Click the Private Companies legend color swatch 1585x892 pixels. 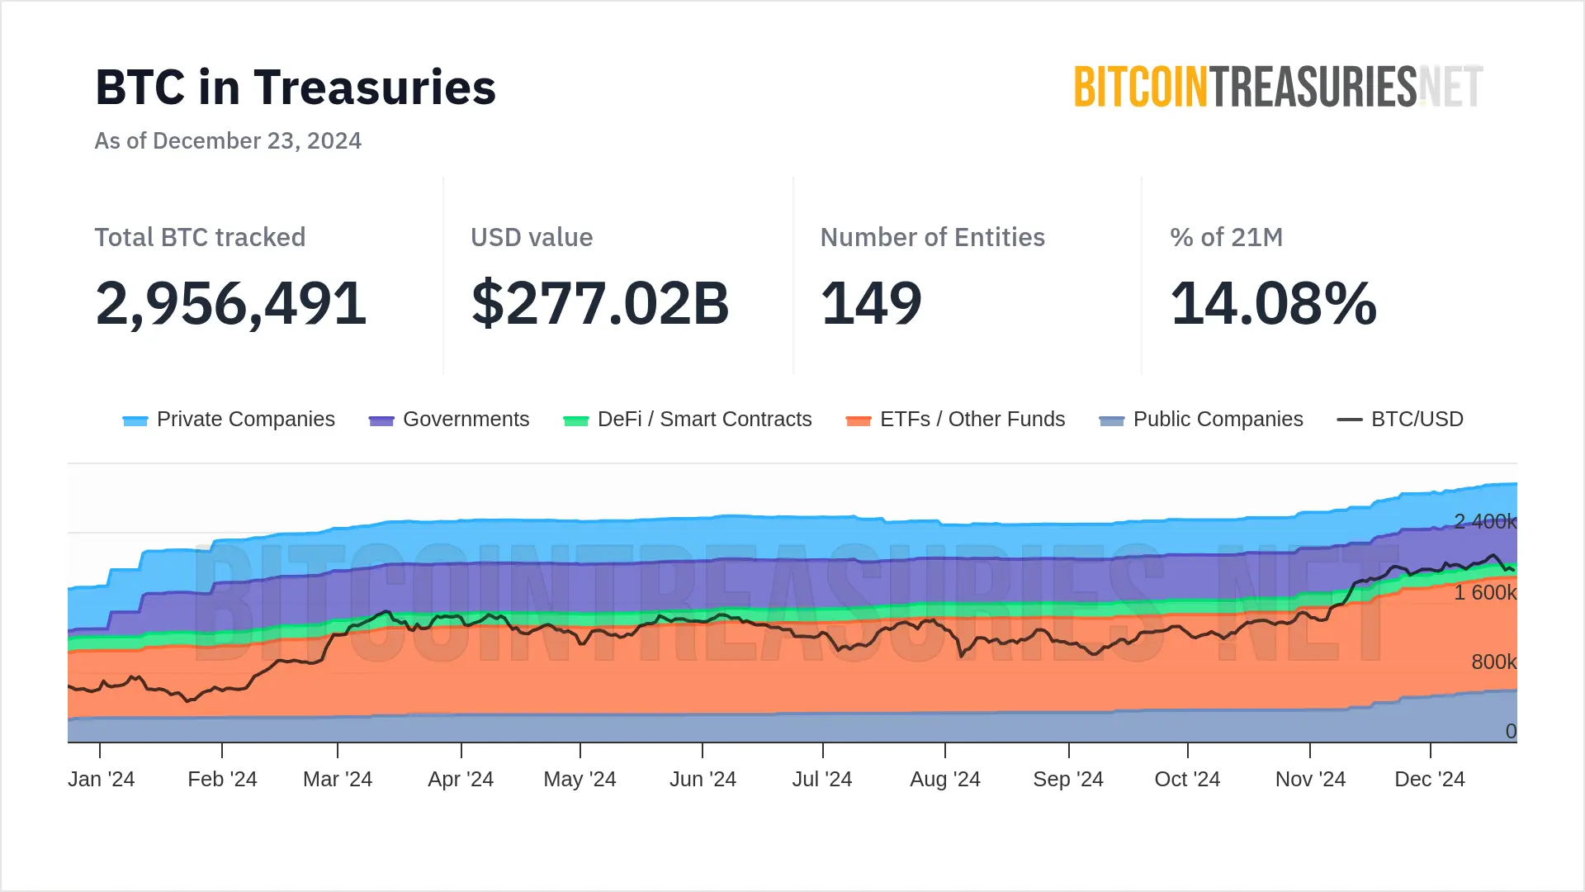[135, 420]
